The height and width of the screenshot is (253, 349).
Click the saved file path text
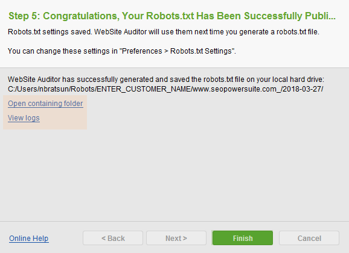click(x=165, y=89)
